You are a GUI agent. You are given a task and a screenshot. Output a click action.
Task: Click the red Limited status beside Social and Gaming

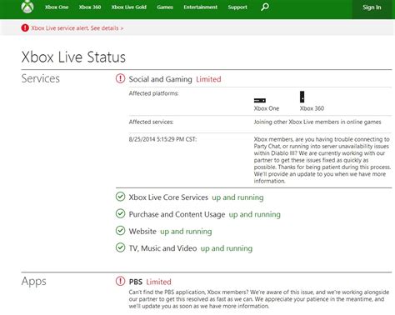(208, 79)
